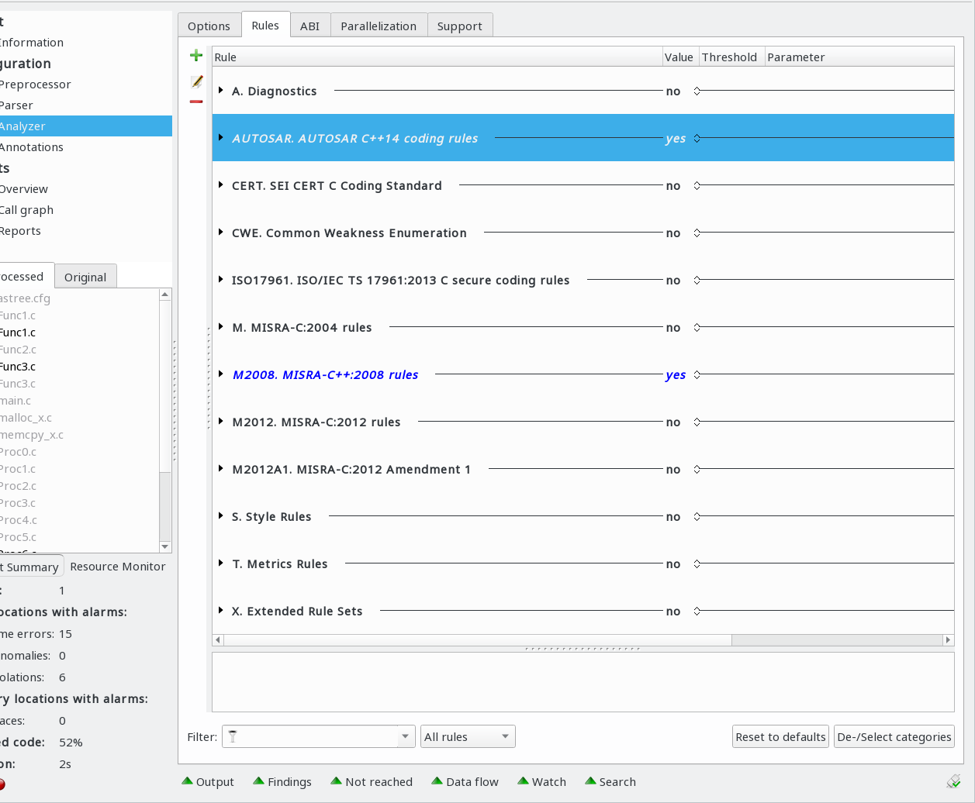Open Parser in the sidebar
The width and height of the screenshot is (975, 803).
(16, 105)
